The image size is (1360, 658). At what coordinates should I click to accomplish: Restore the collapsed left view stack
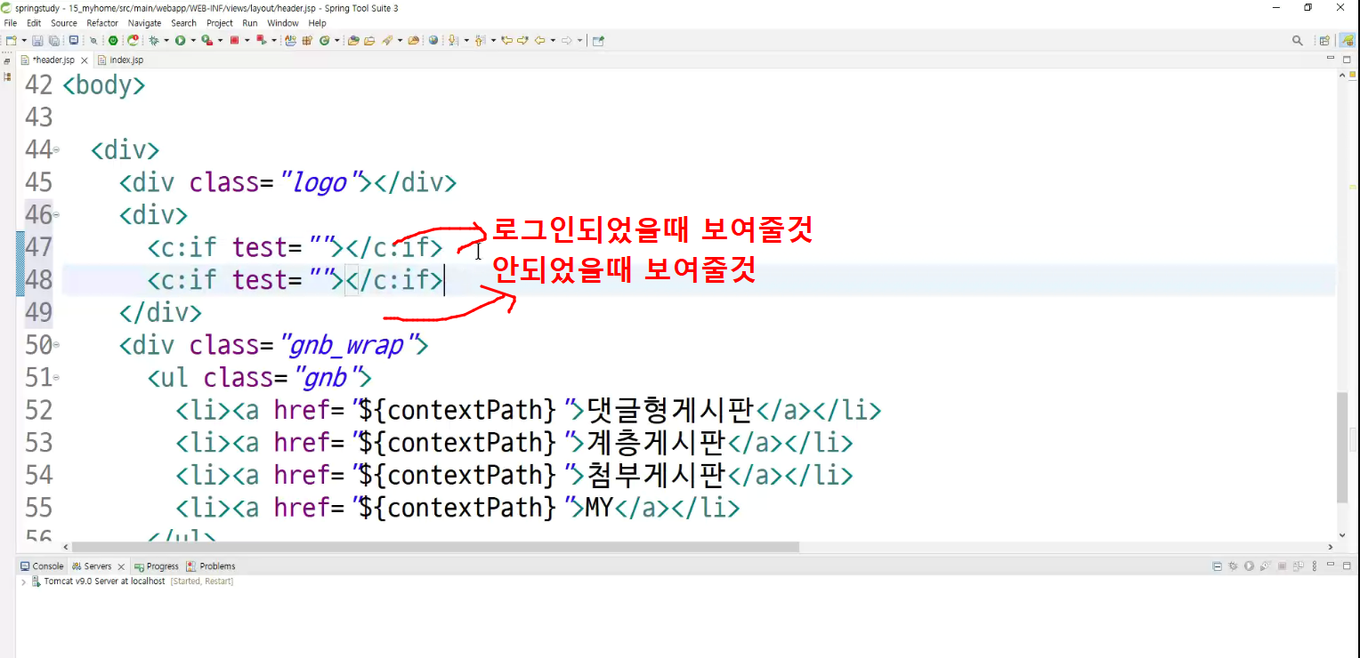7,61
